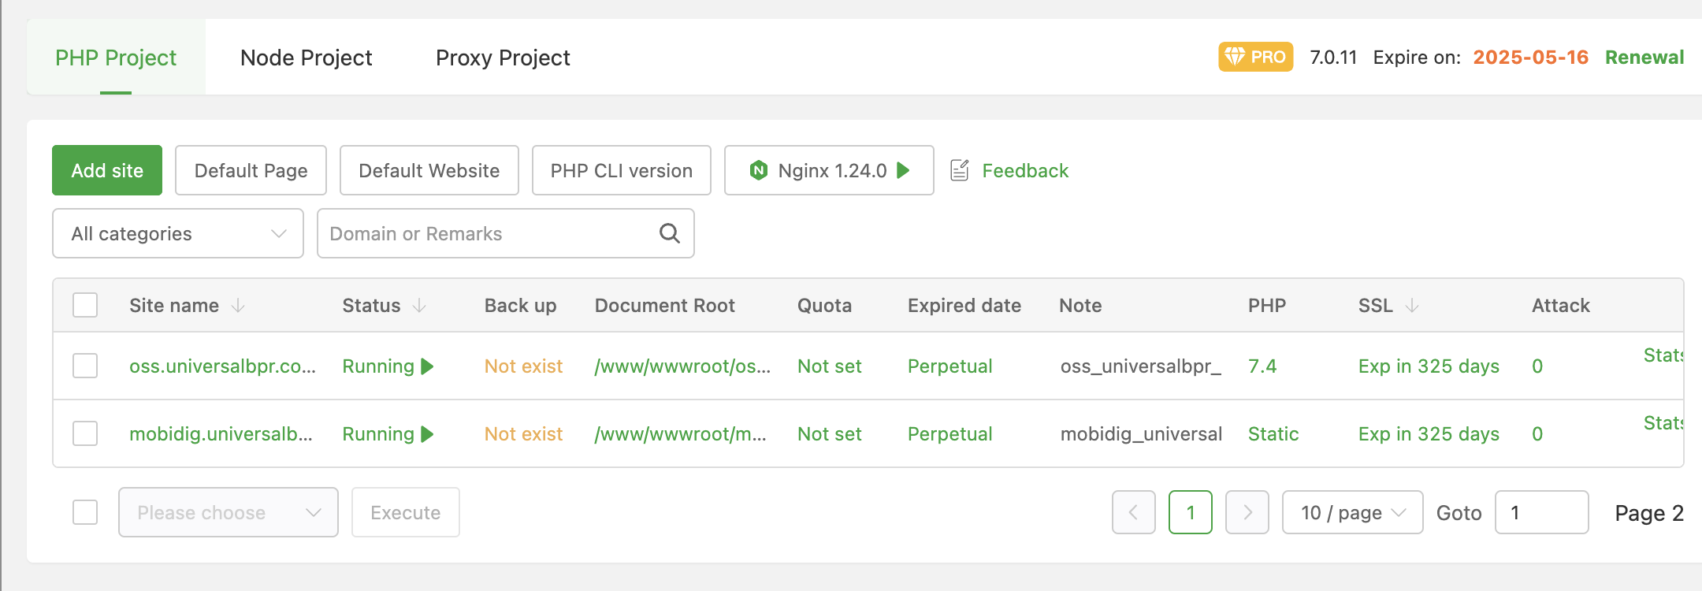Switch to the Node Project tab
The width and height of the screenshot is (1702, 591).
click(306, 58)
